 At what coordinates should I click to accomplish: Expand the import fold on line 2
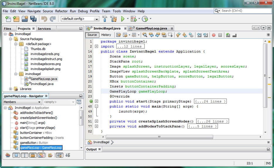tap(96, 46)
